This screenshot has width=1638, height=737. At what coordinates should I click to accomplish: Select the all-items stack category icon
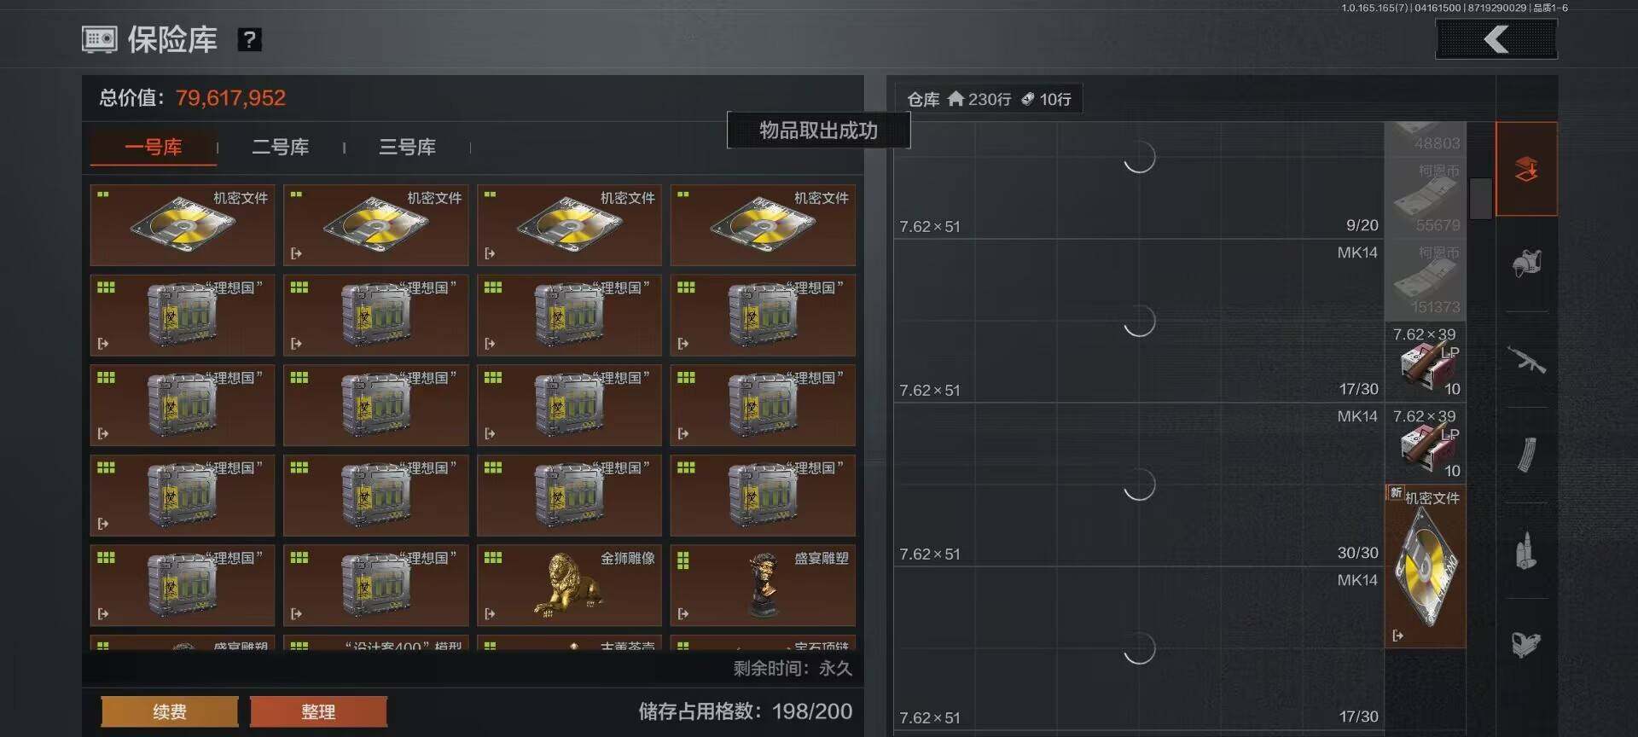click(x=1526, y=169)
